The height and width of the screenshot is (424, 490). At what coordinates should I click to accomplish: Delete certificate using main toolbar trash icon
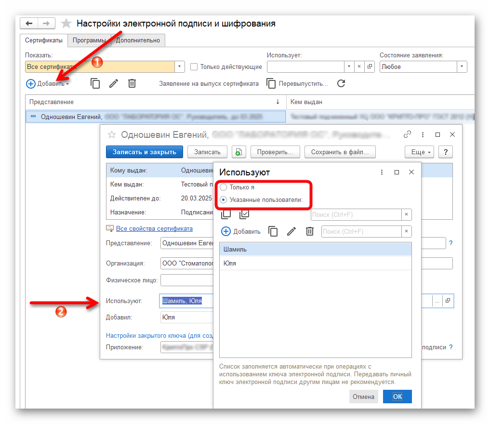132,83
